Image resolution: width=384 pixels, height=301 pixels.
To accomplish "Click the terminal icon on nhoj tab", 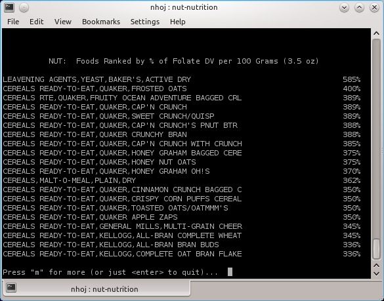I will (11, 287).
